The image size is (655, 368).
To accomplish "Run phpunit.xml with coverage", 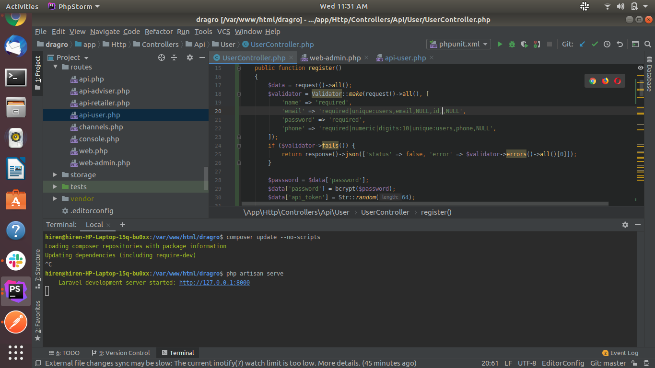I will (x=525, y=44).
